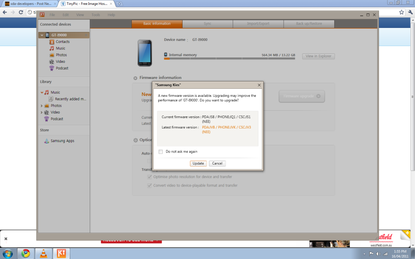Select the Library Photos icon
The image size is (415, 259).
click(x=47, y=105)
